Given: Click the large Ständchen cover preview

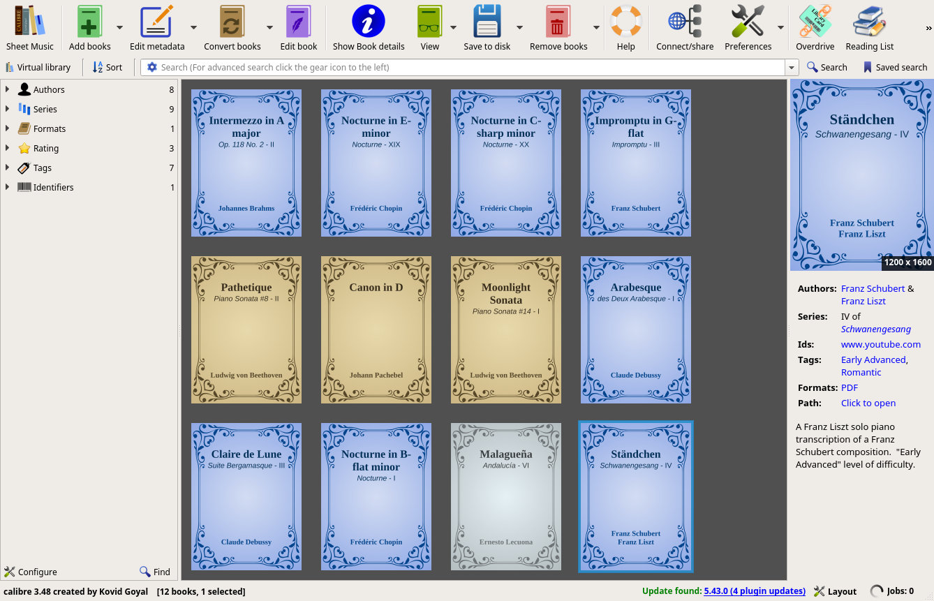Looking at the screenshot, I should 862,175.
